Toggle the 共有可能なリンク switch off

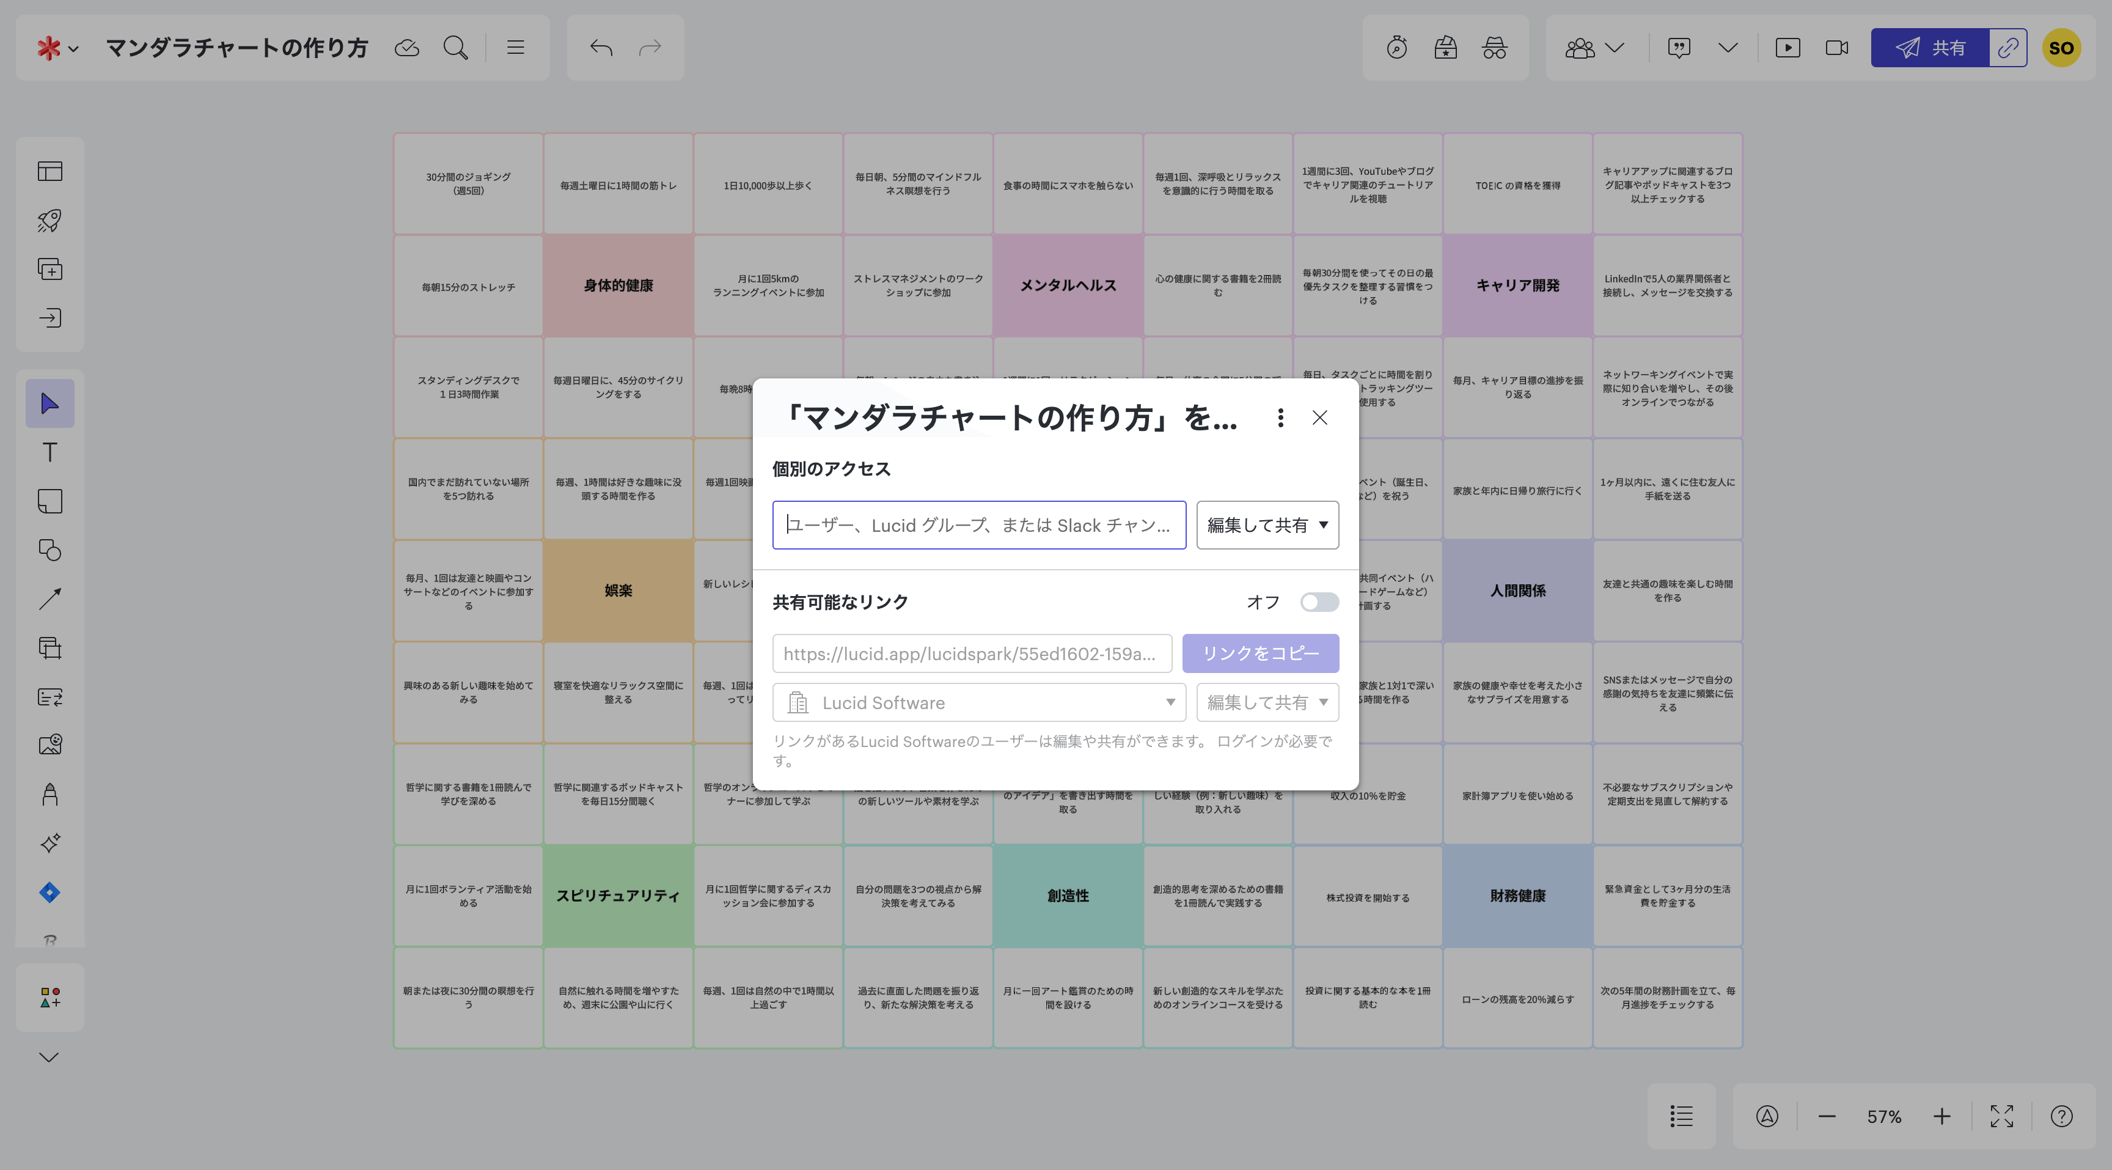[x=1316, y=602]
